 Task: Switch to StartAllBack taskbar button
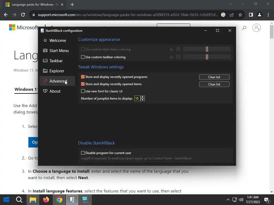tap(72, 200)
